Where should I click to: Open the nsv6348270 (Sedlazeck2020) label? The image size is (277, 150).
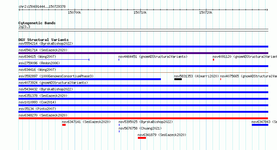pos(43,115)
